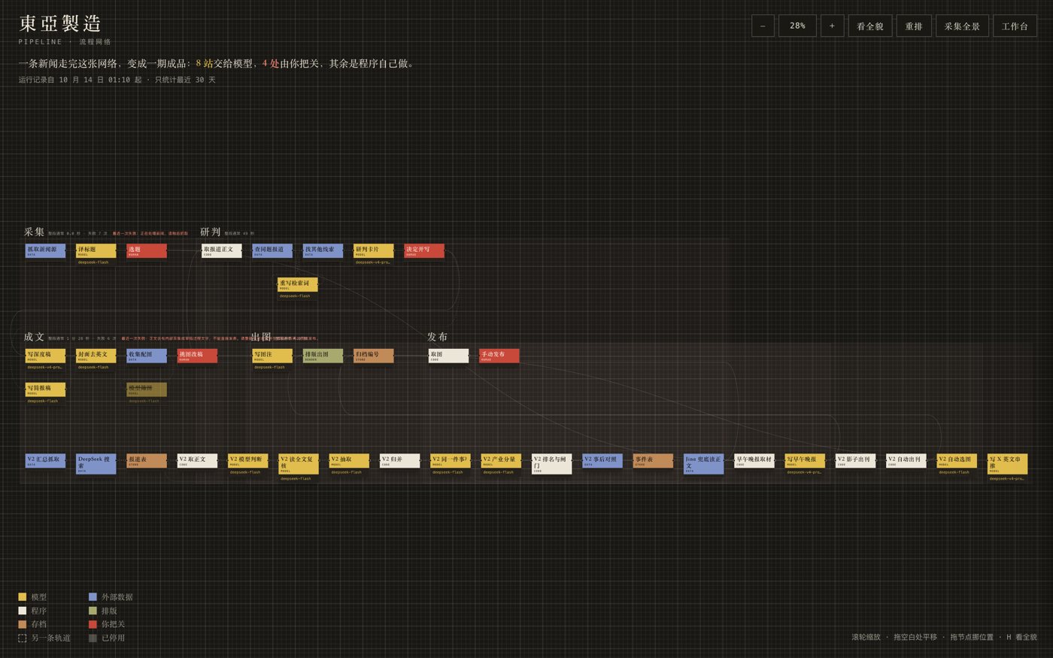This screenshot has height=658, width=1053.
Task: Select the V2 事后对照 data node
Action: [x=602, y=461]
